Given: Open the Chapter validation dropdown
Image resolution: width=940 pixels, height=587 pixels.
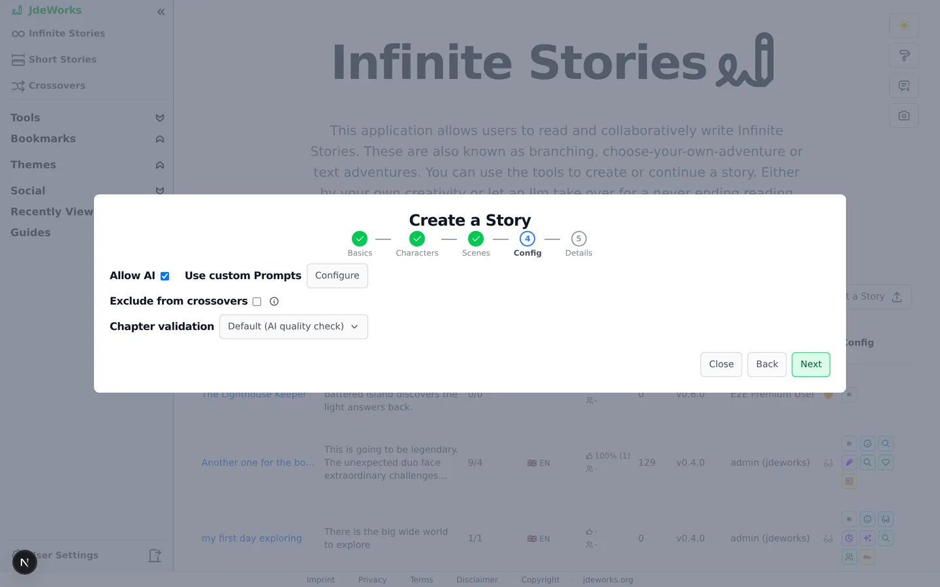Looking at the screenshot, I should click(x=294, y=327).
